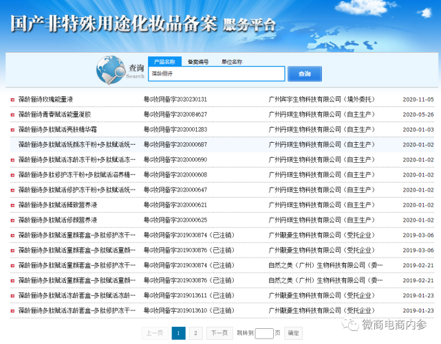Switch to the 产品名称 search tab
This screenshot has width=441, height=344.
[164, 61]
